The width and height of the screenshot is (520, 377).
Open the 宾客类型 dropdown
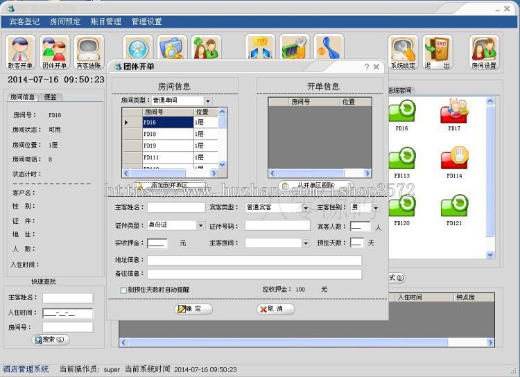coord(306,208)
